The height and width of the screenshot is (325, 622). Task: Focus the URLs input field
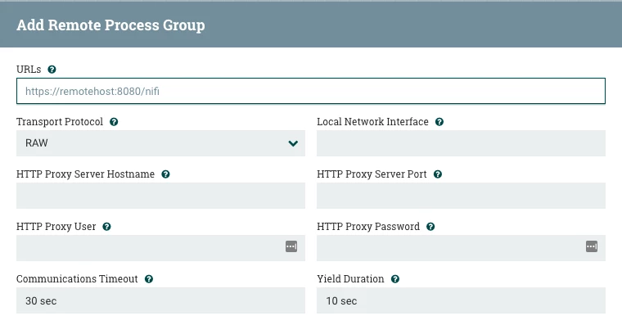point(311,91)
